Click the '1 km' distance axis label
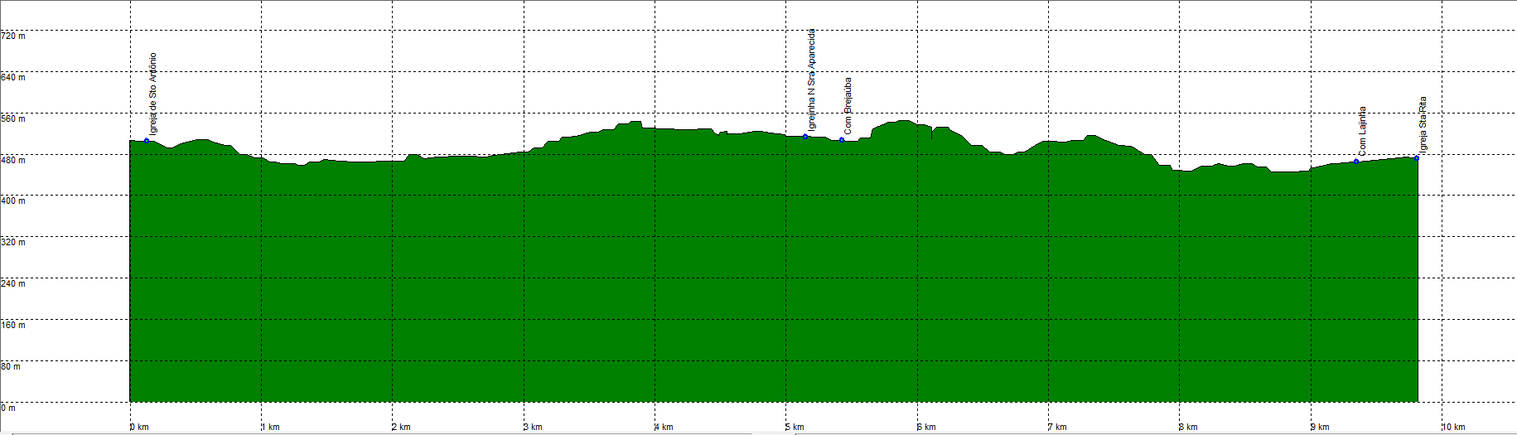Viewport: 1517px width, 435px height. click(271, 428)
